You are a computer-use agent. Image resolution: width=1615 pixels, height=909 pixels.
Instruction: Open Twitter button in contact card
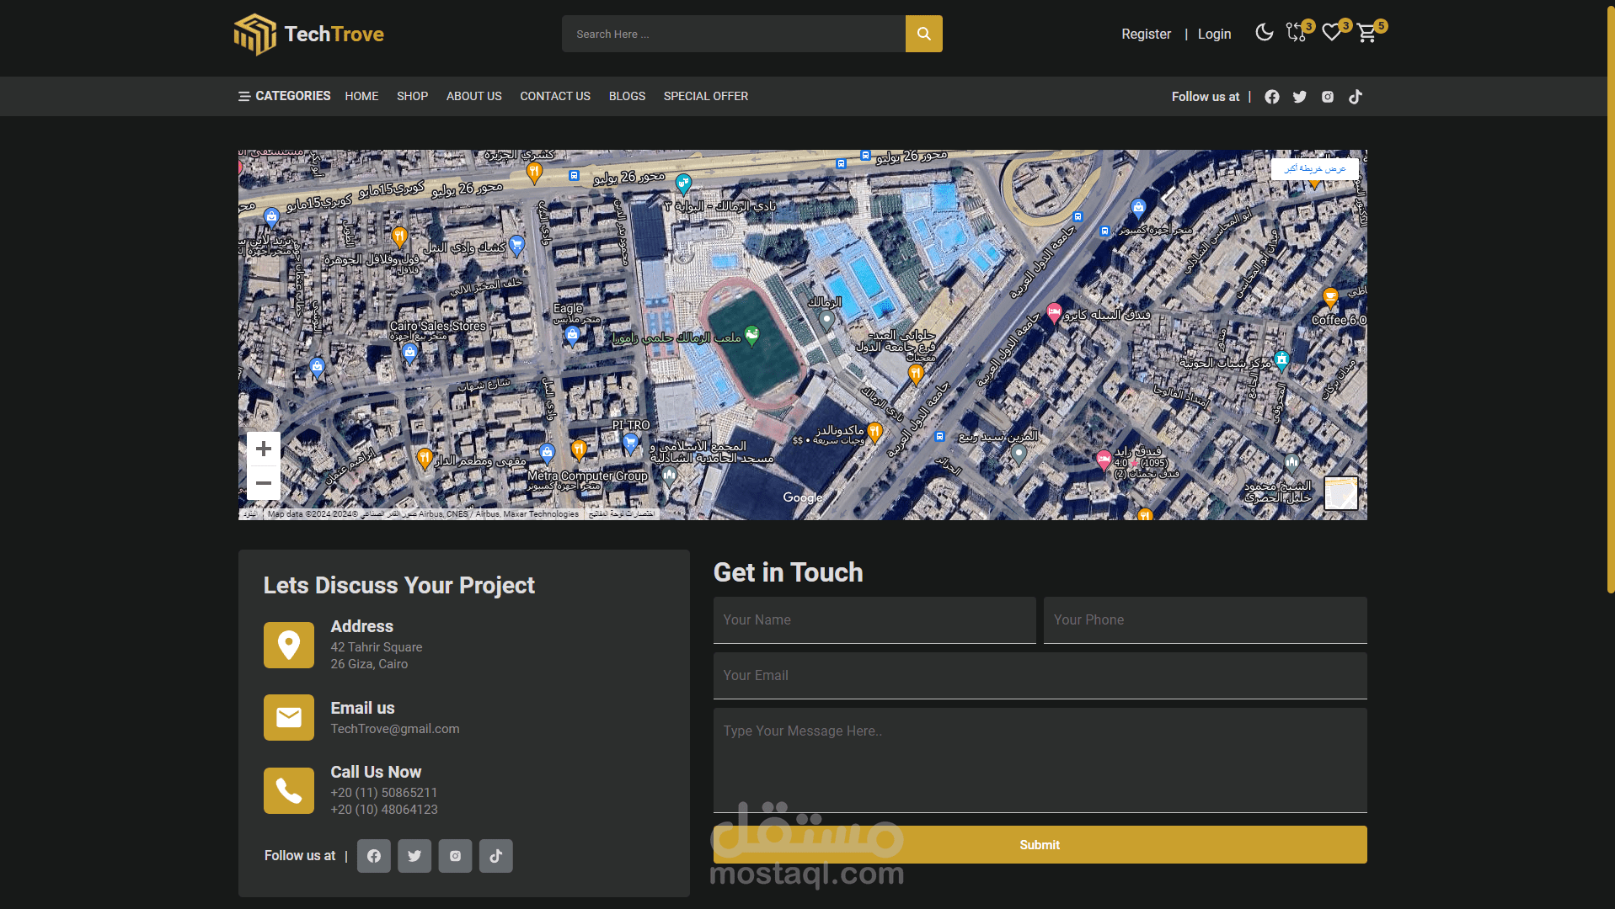[x=414, y=856]
